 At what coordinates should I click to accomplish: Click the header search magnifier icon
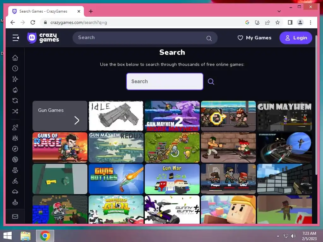point(209,38)
